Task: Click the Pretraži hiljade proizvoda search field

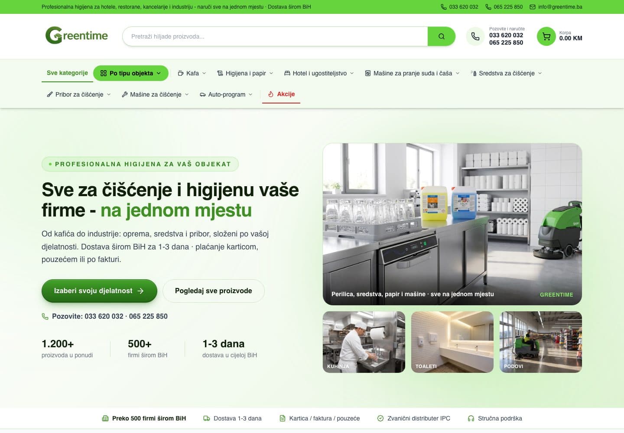Action: (x=275, y=36)
